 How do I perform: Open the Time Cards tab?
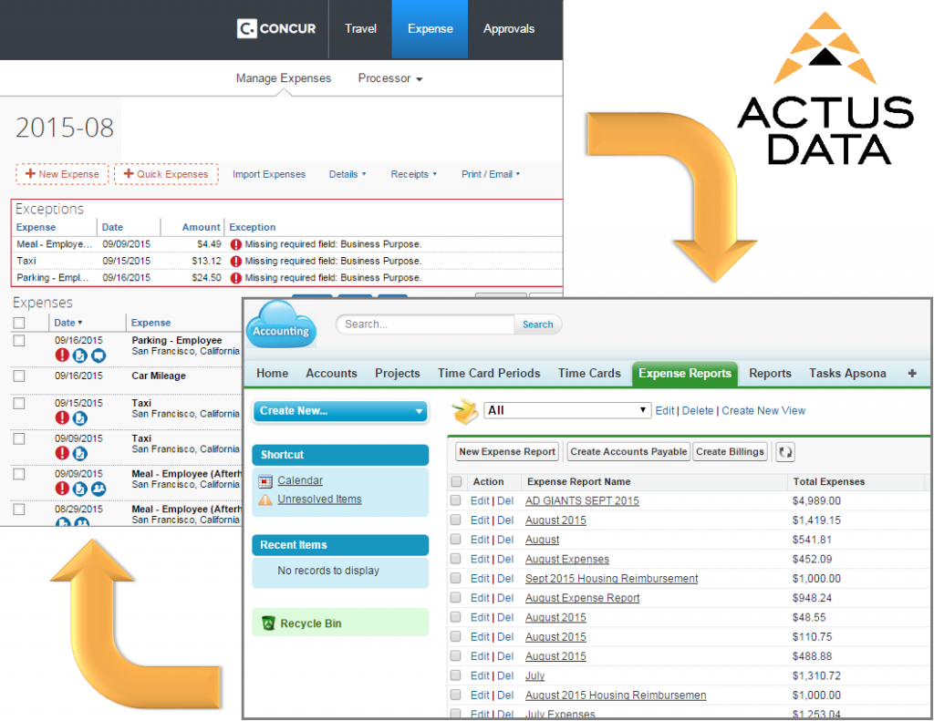point(588,374)
